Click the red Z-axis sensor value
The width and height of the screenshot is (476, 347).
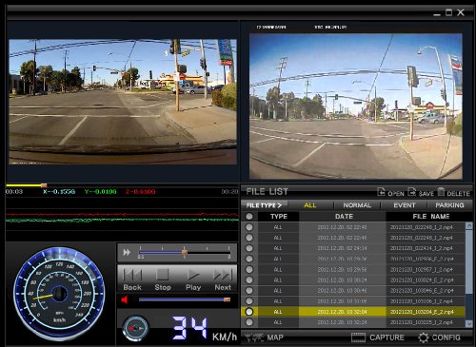141,192
